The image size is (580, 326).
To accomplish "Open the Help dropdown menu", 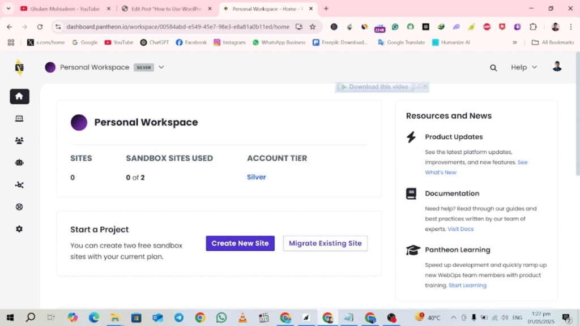I will (524, 67).
